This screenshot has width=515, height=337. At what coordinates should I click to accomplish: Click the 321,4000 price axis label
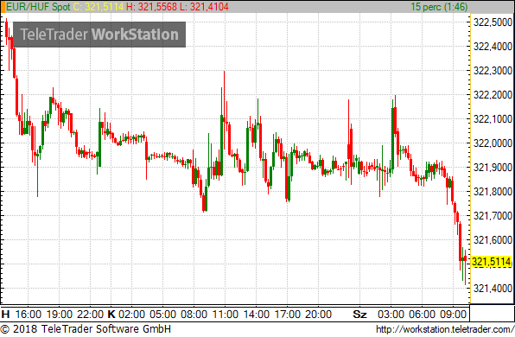493,289
